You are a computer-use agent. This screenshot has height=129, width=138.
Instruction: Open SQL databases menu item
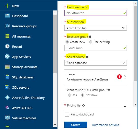(x=23, y=77)
